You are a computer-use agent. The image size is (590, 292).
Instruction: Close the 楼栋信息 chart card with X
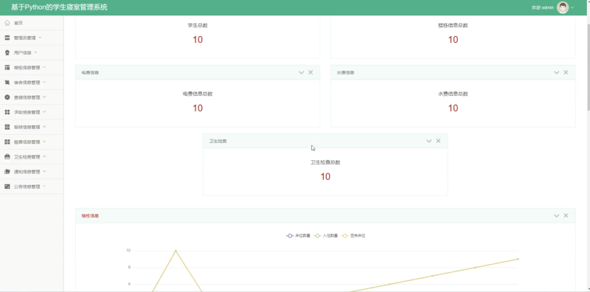tap(566, 215)
